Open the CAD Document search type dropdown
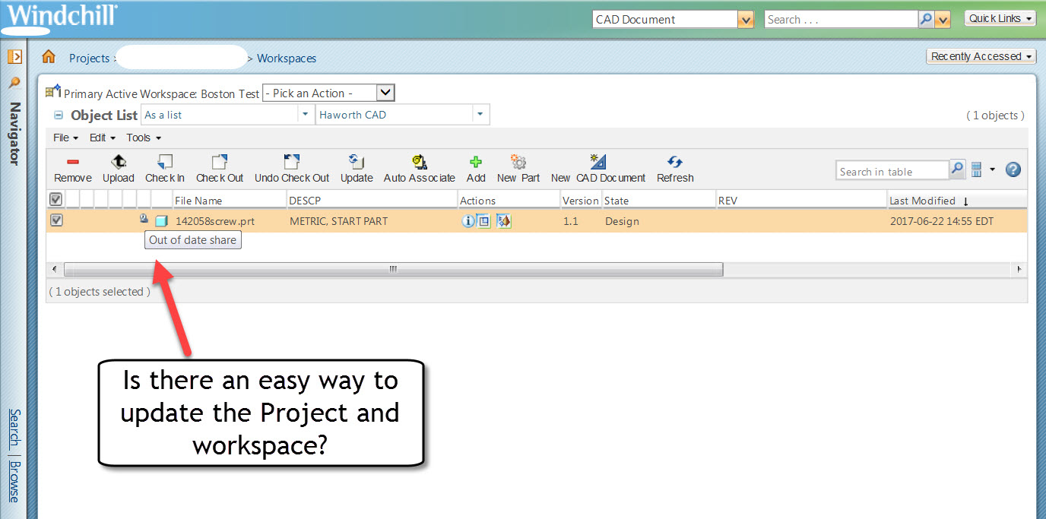The image size is (1046, 519). pyautogui.click(x=746, y=18)
